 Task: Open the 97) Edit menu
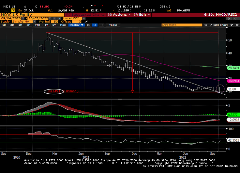[x=142, y=15]
